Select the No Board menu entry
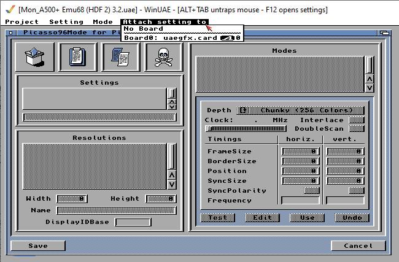This screenshot has height=262, width=399. click(x=182, y=29)
